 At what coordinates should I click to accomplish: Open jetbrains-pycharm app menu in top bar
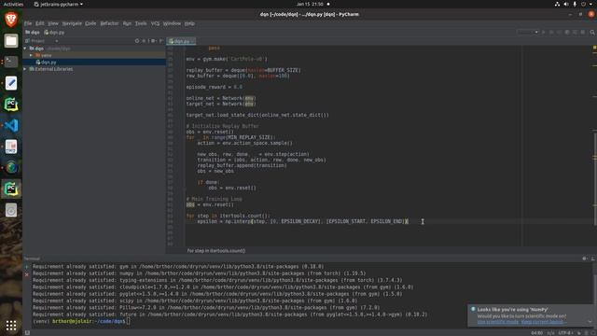59,4
